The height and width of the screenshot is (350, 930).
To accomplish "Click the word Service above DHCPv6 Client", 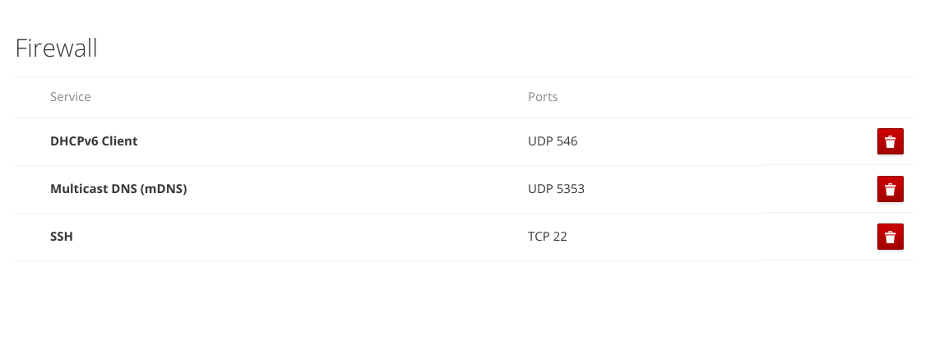I will (71, 96).
